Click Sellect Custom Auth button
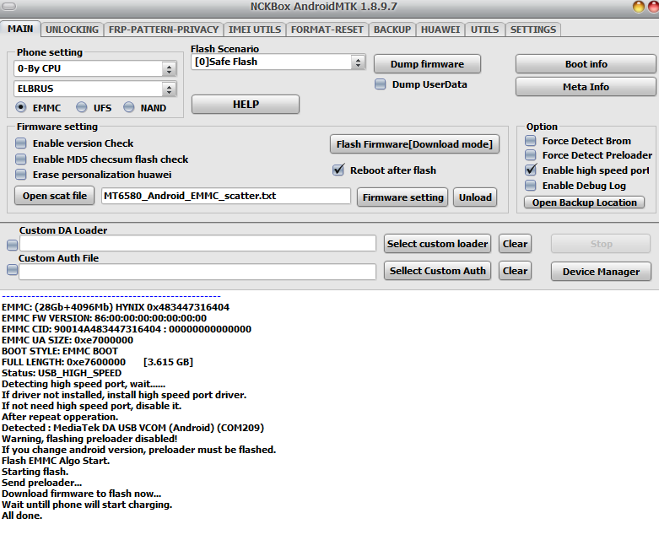The height and width of the screenshot is (540, 659). pos(437,271)
